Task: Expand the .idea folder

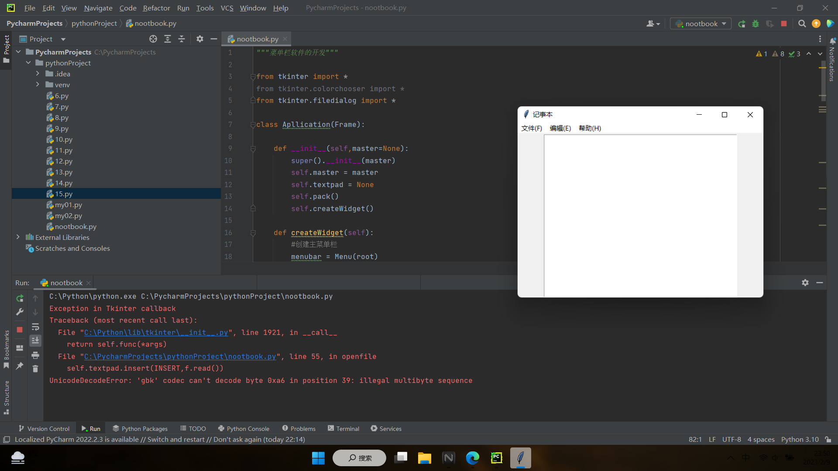Action: [38, 74]
